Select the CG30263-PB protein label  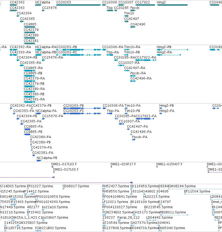click(74, 106)
